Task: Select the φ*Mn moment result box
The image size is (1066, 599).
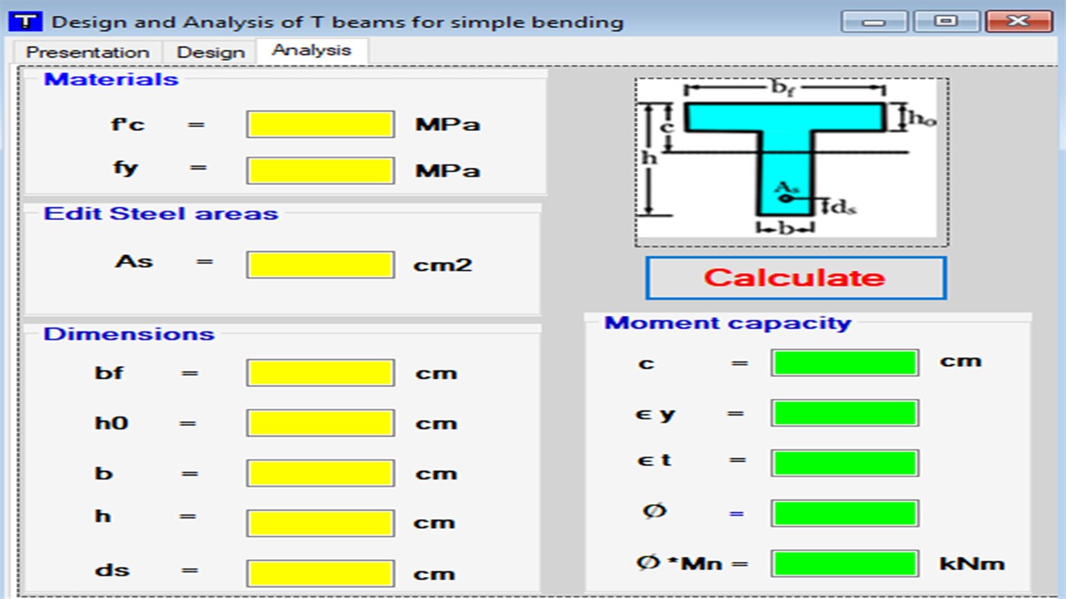Action: [x=845, y=562]
